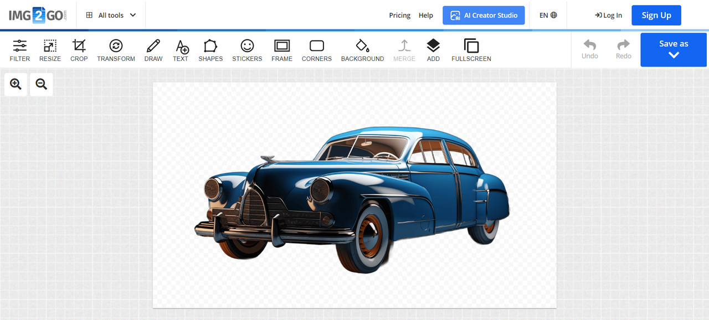Viewport: 709px width, 320px height.
Task: Select the Draw pencil tool
Action: tap(153, 50)
